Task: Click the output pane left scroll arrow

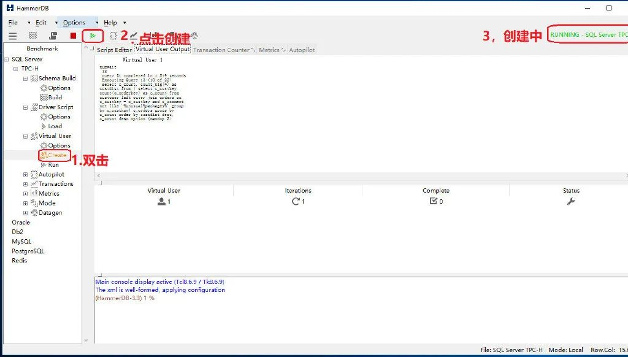Action: pyautogui.click(x=99, y=175)
